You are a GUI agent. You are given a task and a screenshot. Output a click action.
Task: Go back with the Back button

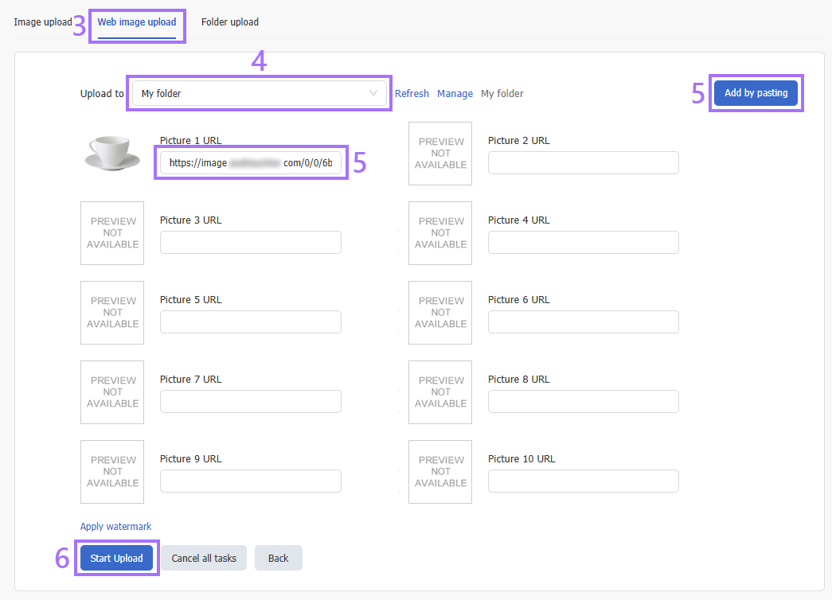(x=278, y=559)
